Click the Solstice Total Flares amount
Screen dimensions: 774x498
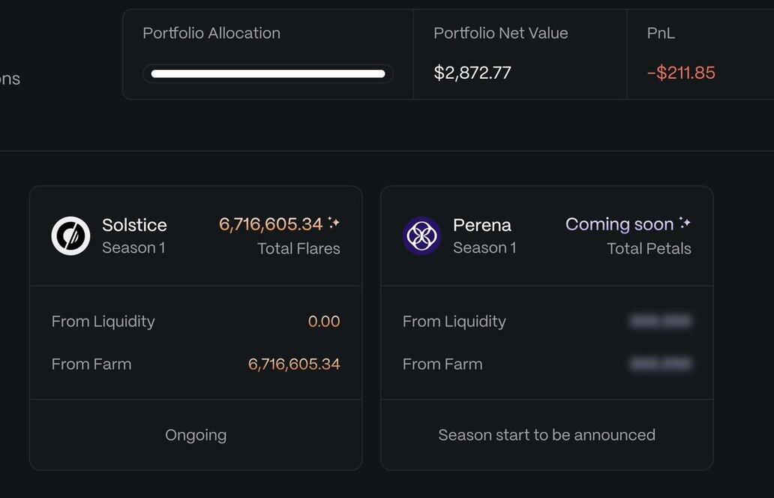pos(271,224)
